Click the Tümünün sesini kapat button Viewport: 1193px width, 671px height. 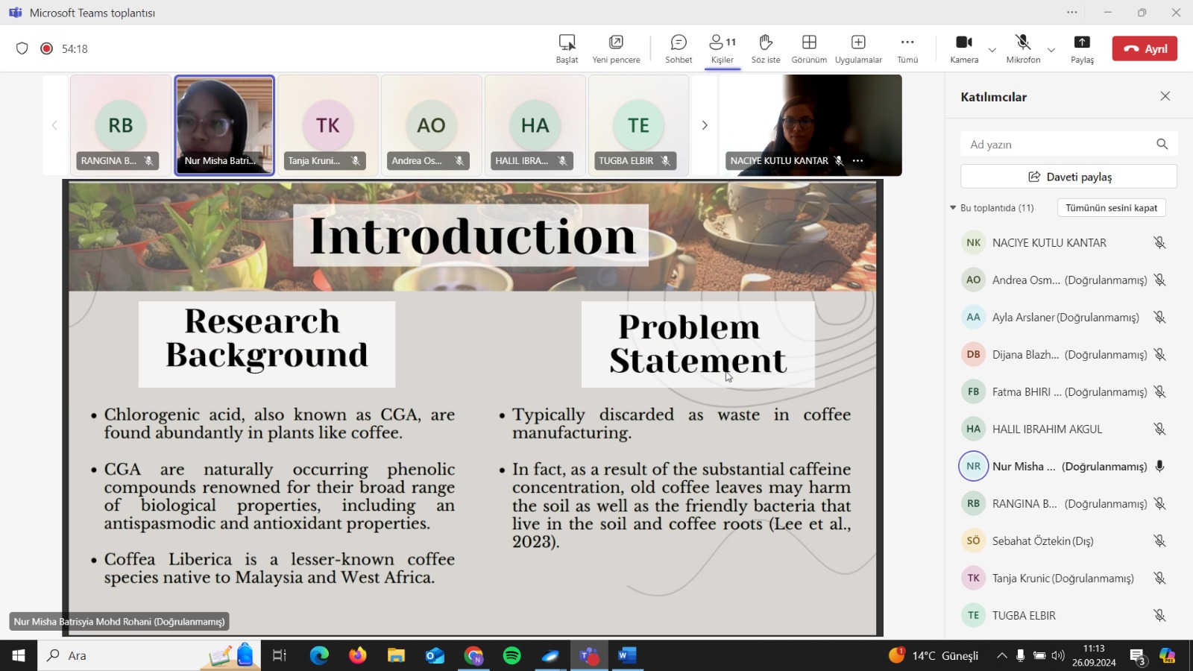pyautogui.click(x=1111, y=208)
